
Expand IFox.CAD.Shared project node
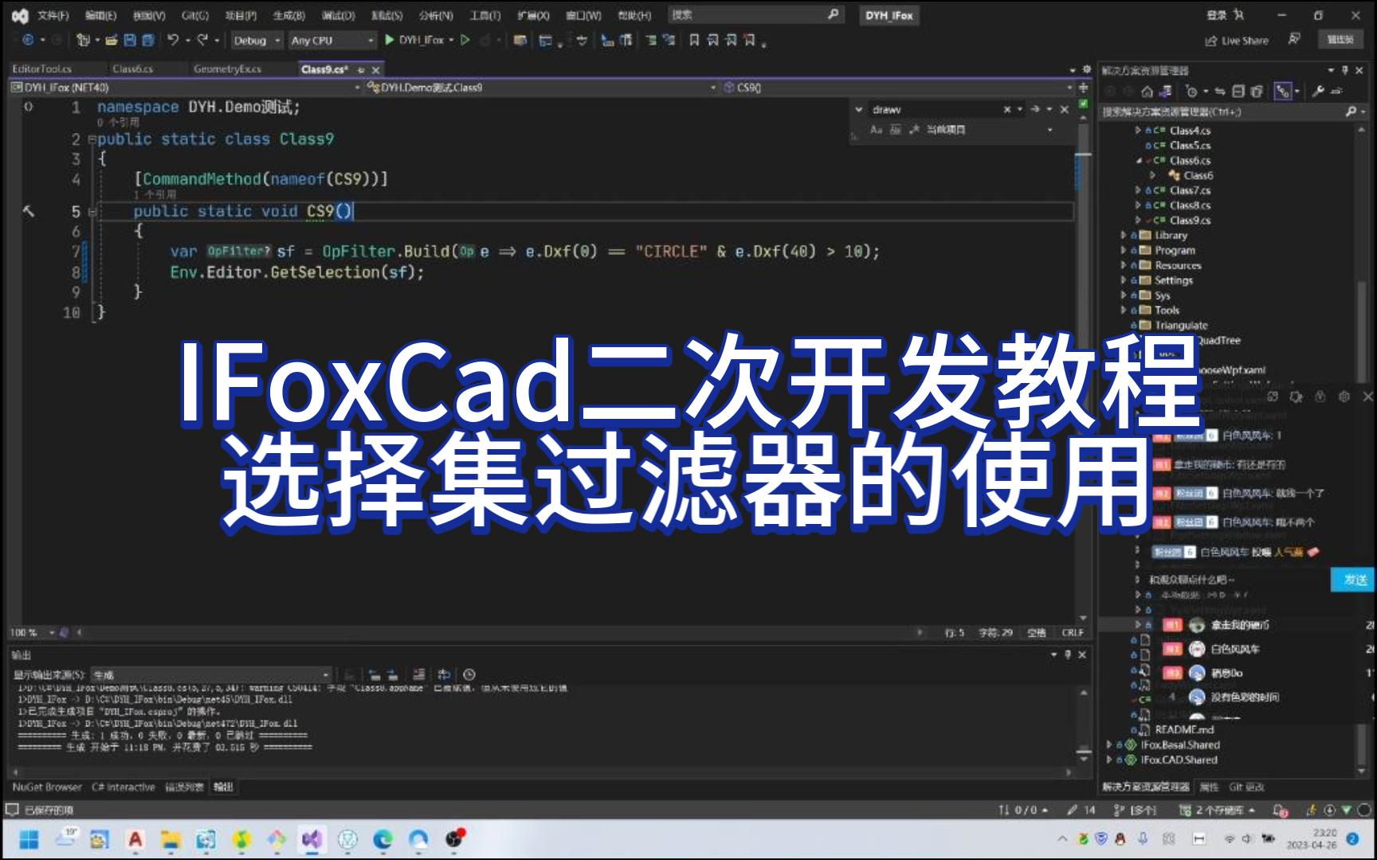(x=1108, y=760)
